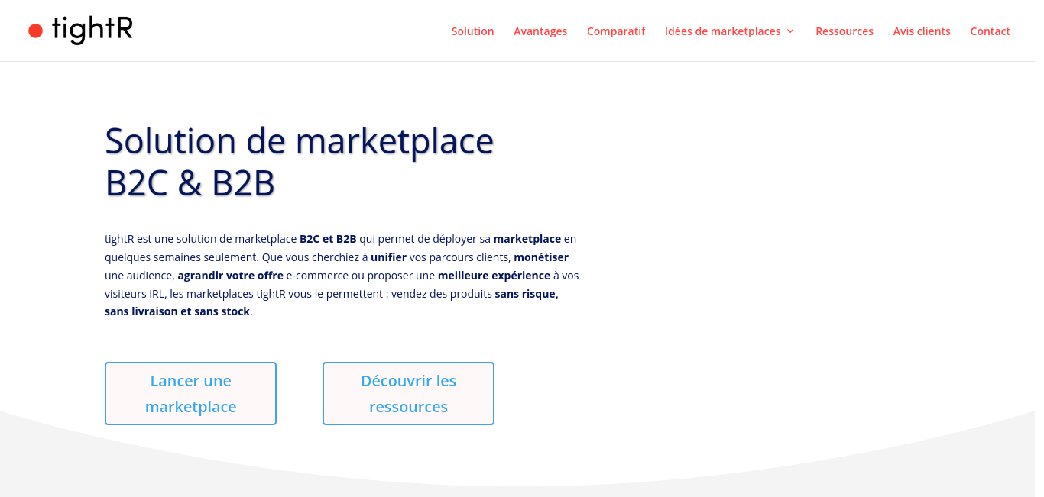Click the Lancer une marketplace button
Image resolution: width=1044 pixels, height=497 pixels.
pos(190,393)
